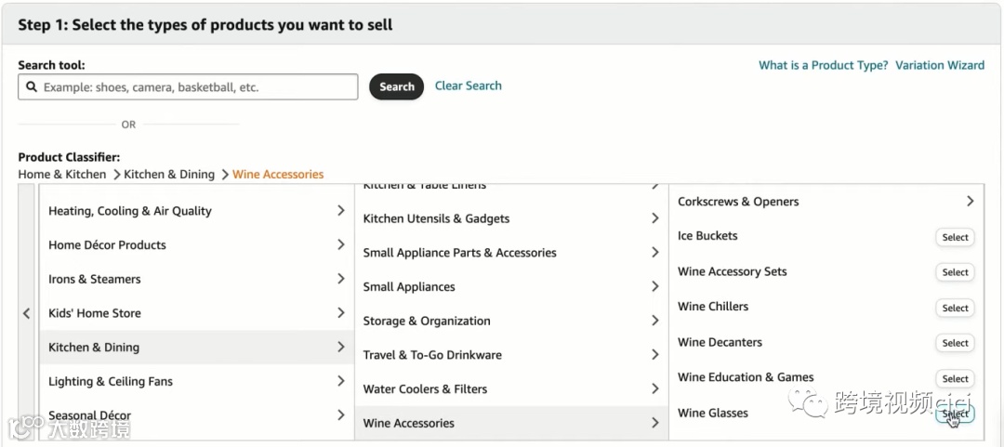
Task: Click the magnifier icon in search field
Action: tap(33, 87)
